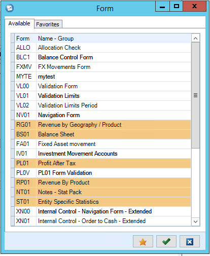Switch to the Favorites tab
Image resolution: width=210 pixels, height=256 pixels.
click(x=48, y=24)
